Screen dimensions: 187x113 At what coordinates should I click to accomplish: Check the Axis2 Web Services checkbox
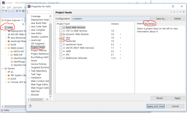[x=61, y=27]
